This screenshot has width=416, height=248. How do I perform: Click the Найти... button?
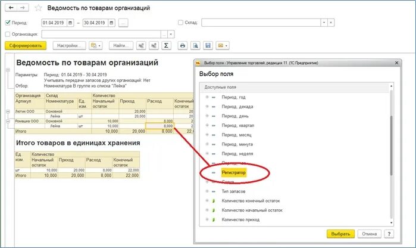point(121,46)
